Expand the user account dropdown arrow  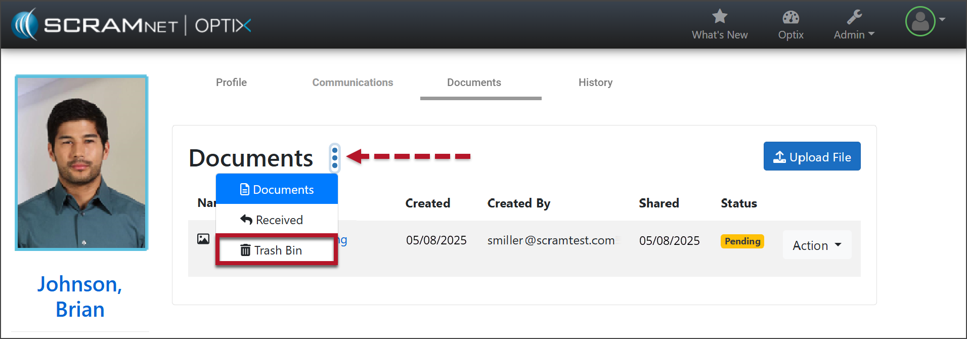[x=942, y=20]
